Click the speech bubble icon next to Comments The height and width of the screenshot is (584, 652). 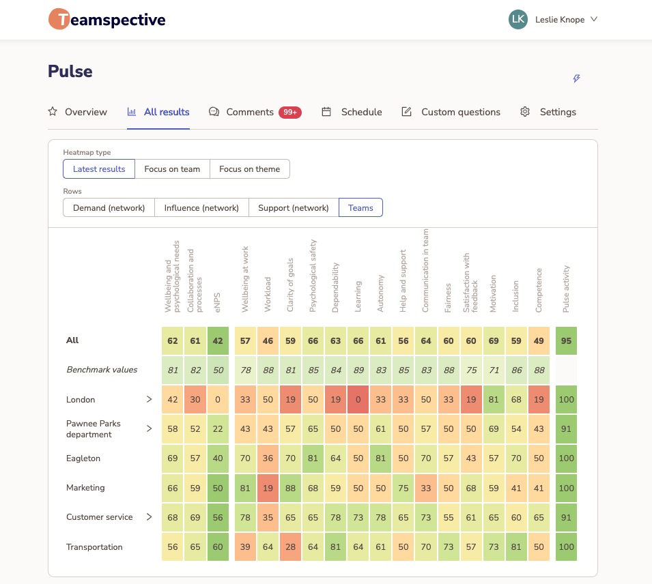coord(213,111)
